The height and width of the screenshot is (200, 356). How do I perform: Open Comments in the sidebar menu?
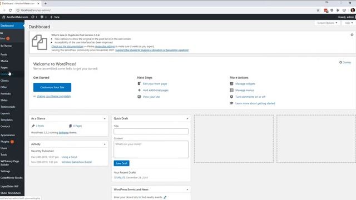click(12, 74)
